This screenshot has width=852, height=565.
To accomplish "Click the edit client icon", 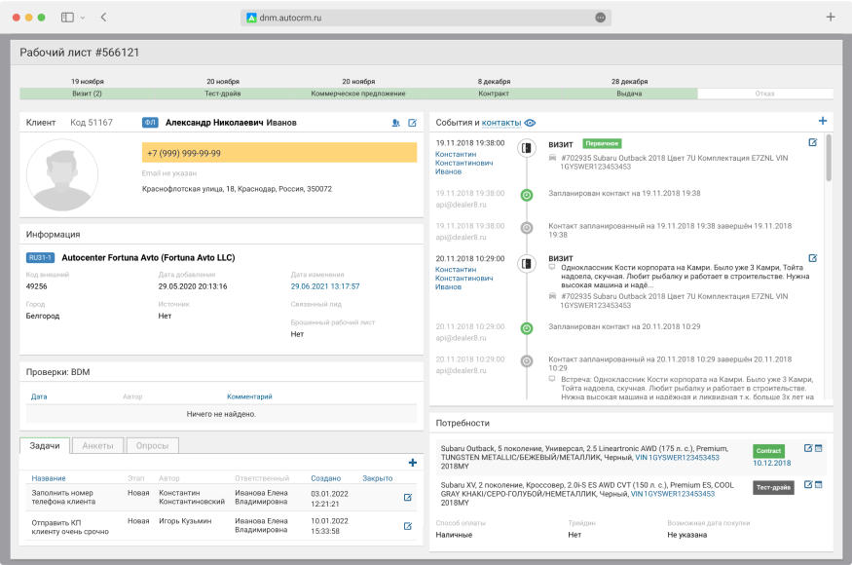I will point(412,123).
